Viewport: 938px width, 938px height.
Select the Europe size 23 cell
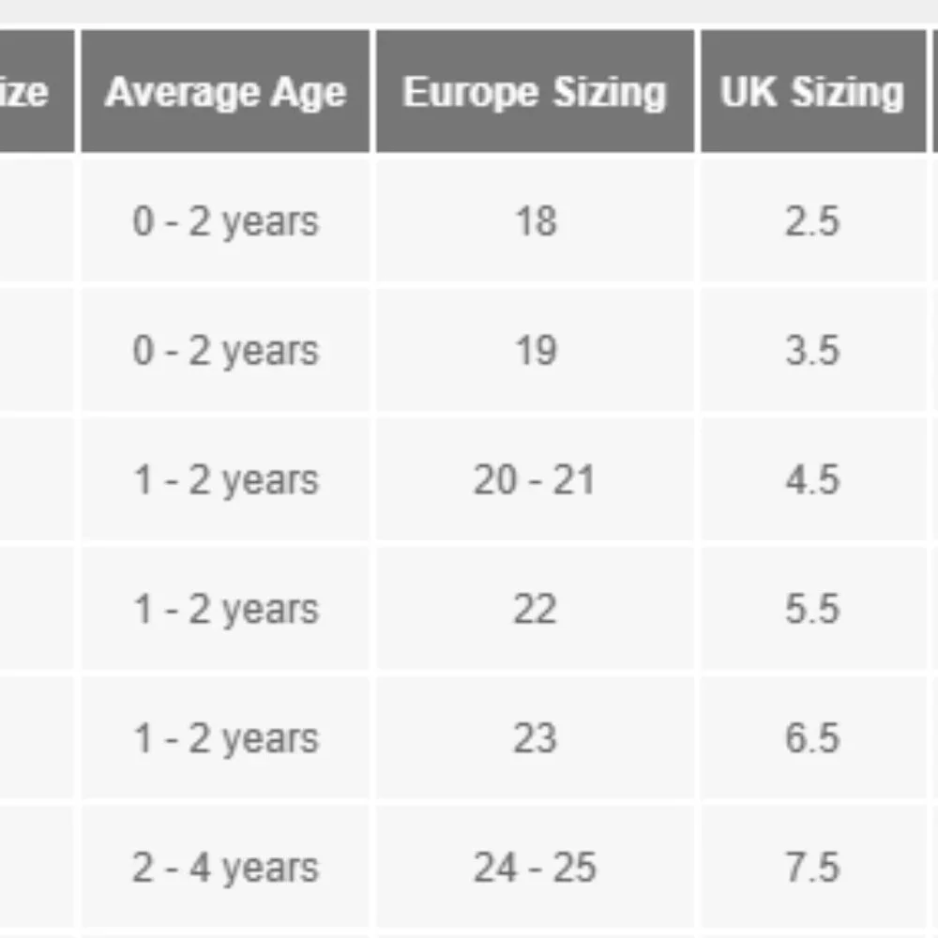(535, 738)
